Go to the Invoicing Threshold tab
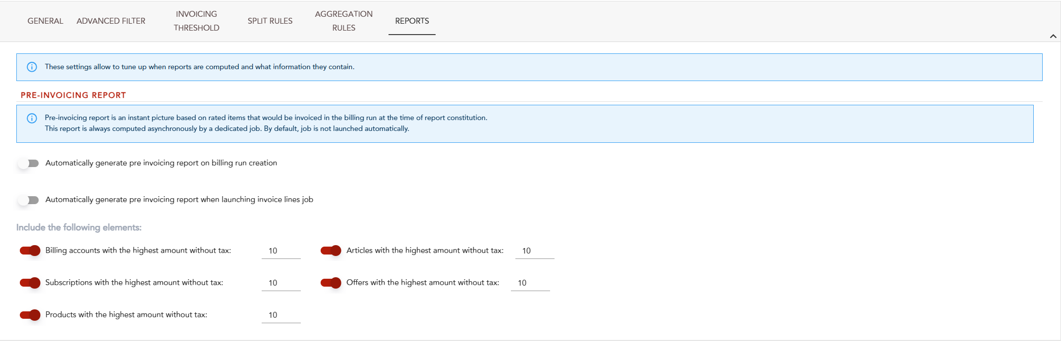This screenshot has width=1061, height=341. 196,21
